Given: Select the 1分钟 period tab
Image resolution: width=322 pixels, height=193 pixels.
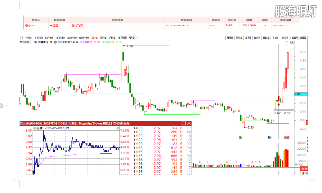Looking at the screenshot, I should coord(38,38).
